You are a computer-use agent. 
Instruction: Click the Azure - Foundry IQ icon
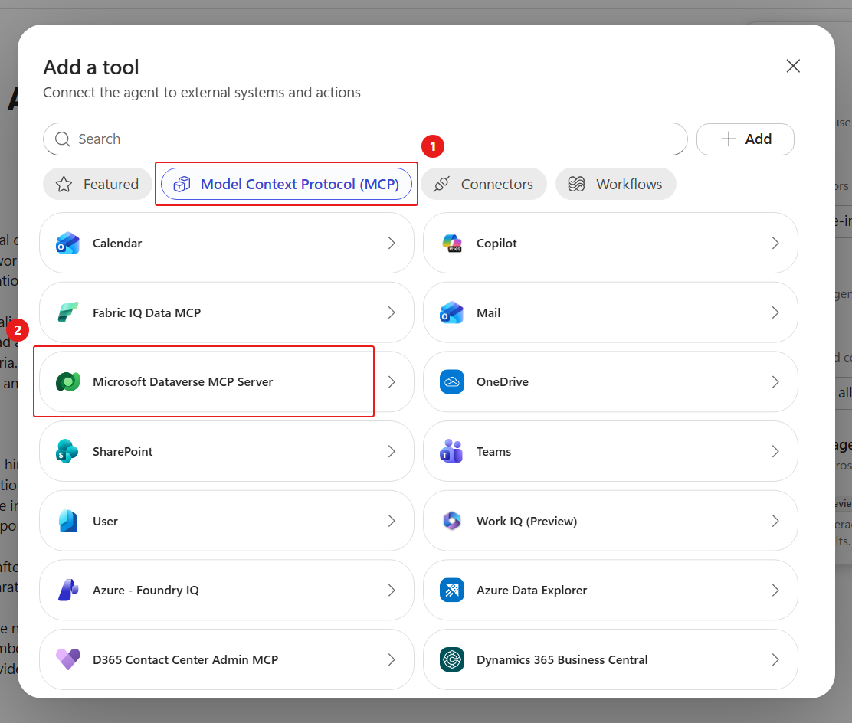point(68,590)
